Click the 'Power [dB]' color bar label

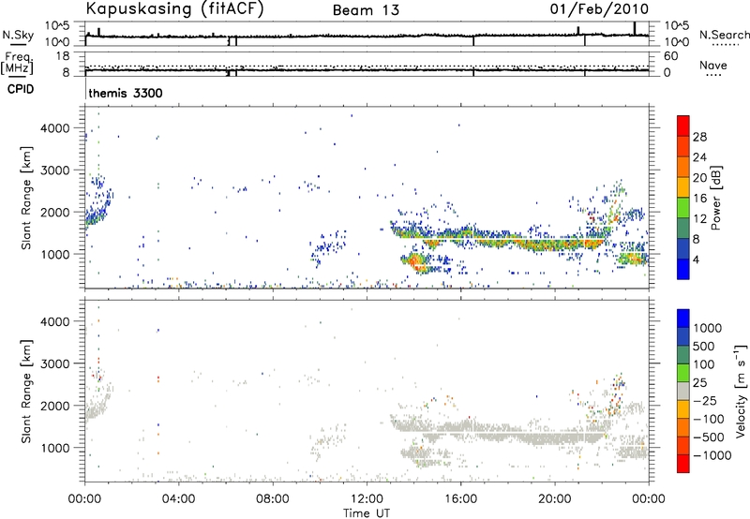pos(715,198)
